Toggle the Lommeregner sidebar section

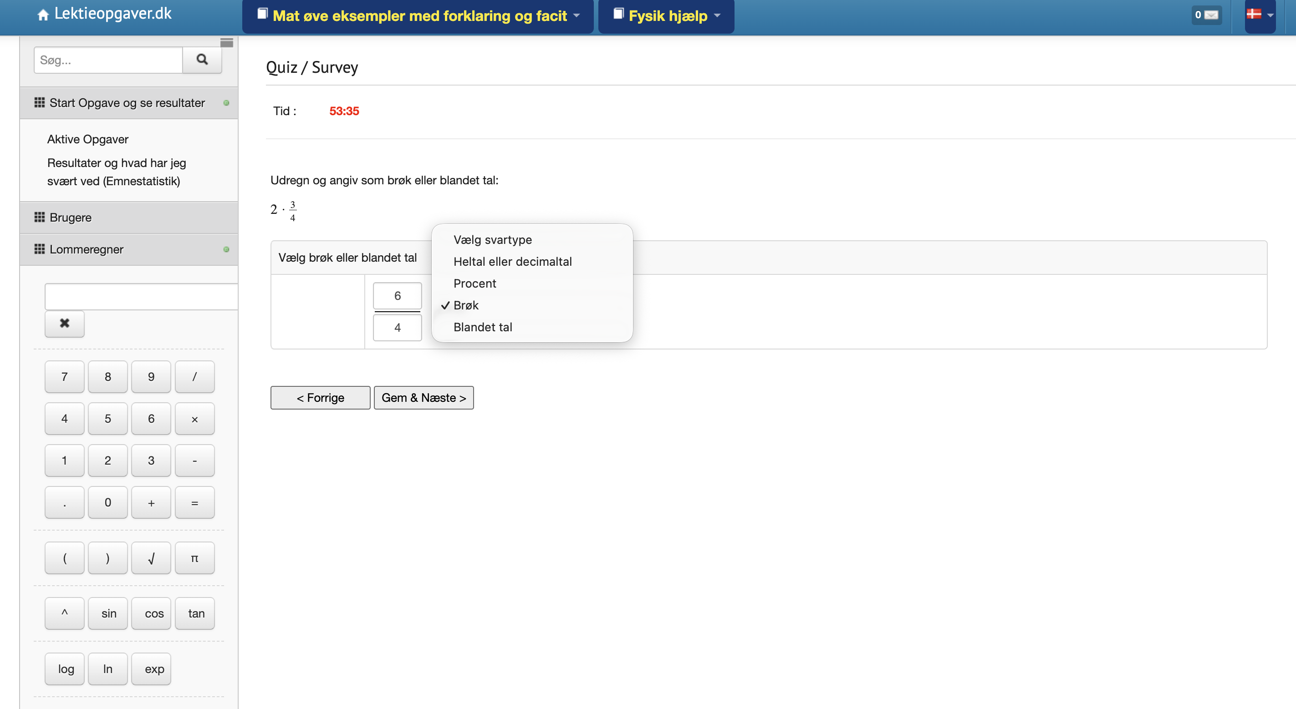point(86,249)
